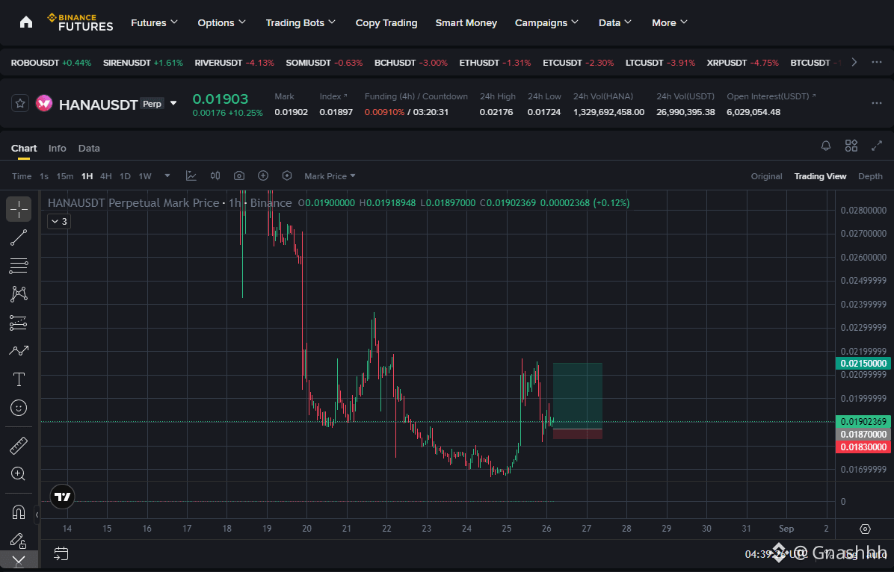This screenshot has width=894, height=572.
Task: Open the Mark Price dropdown
Action: (330, 176)
